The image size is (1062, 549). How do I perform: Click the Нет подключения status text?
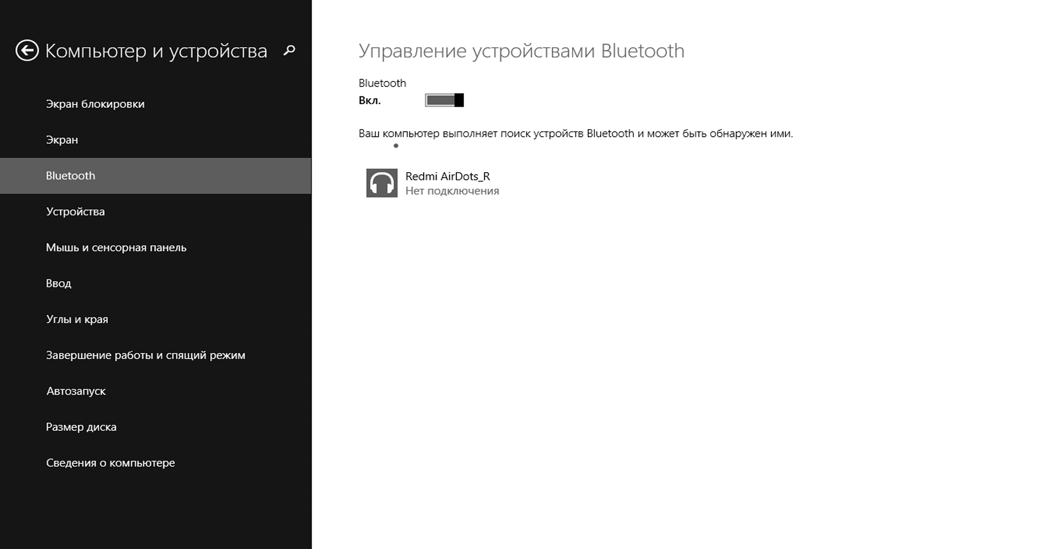point(452,191)
